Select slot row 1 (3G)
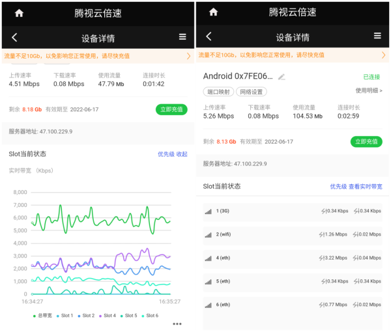391x332 pixels. [293, 212]
